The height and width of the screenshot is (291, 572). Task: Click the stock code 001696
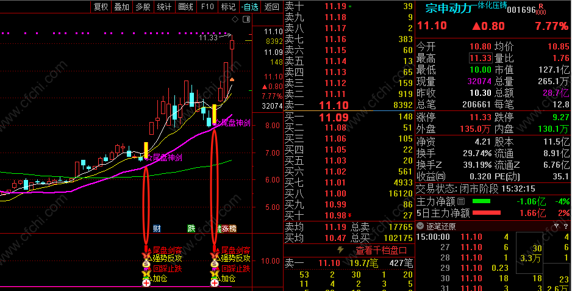click(x=521, y=10)
